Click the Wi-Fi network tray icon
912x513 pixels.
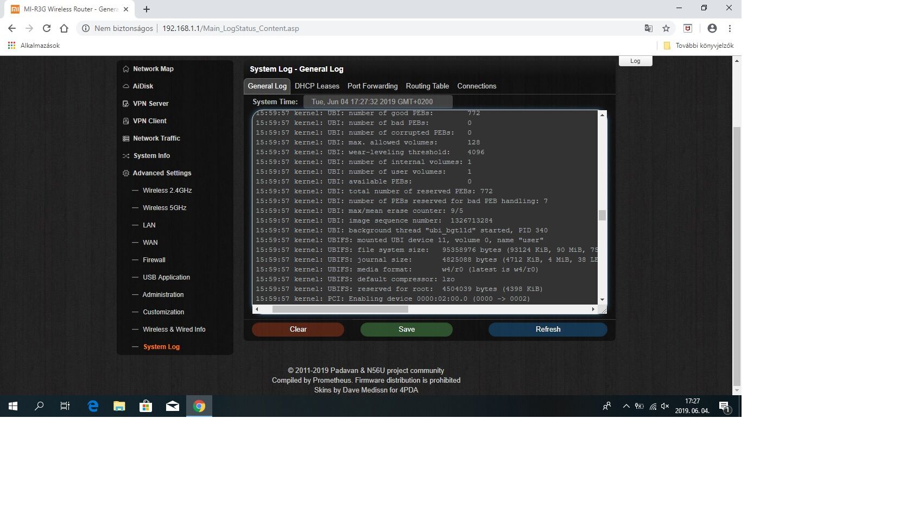coord(653,406)
